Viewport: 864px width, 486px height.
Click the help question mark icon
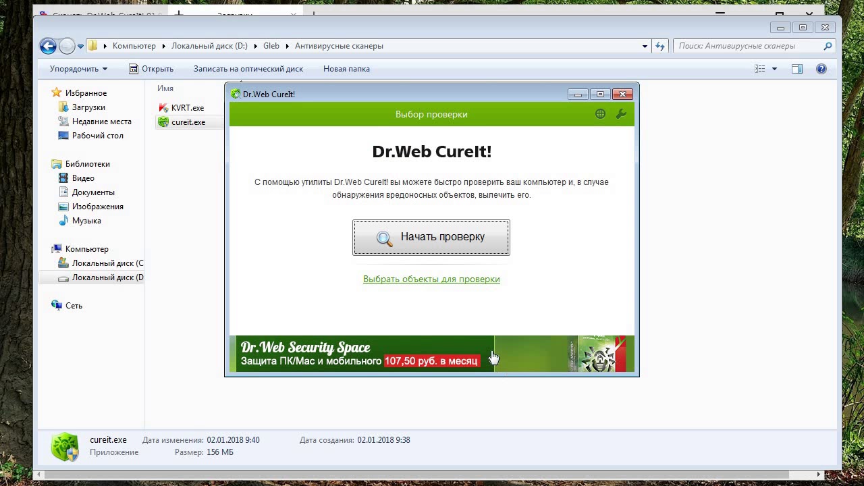pos(821,69)
